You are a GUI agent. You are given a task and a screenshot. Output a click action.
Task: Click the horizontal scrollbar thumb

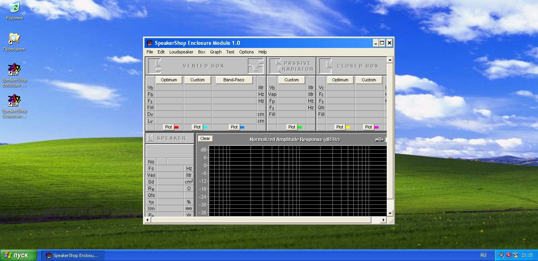[261, 220]
